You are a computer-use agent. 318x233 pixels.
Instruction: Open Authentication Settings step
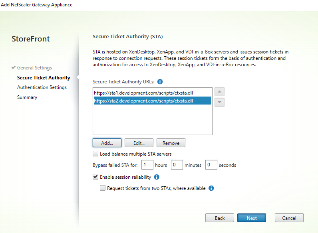42,87
